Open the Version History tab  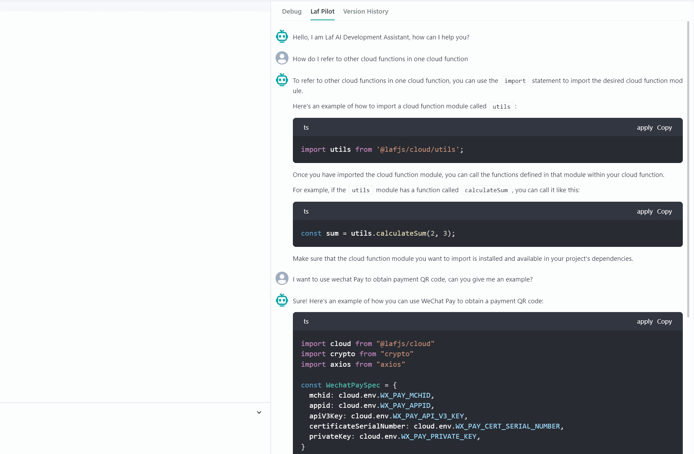(365, 11)
